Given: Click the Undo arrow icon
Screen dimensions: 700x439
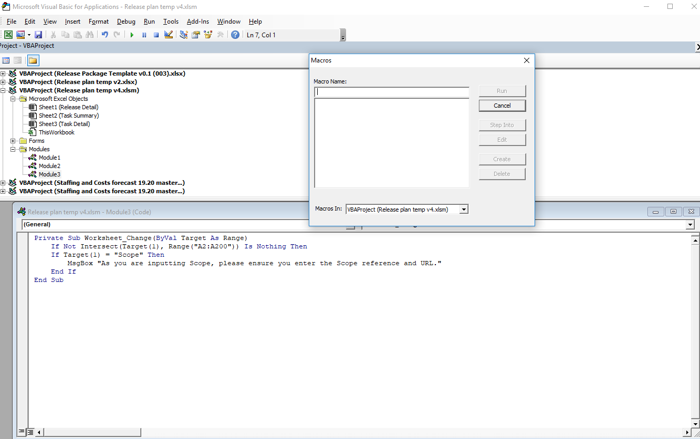Looking at the screenshot, I should point(105,35).
